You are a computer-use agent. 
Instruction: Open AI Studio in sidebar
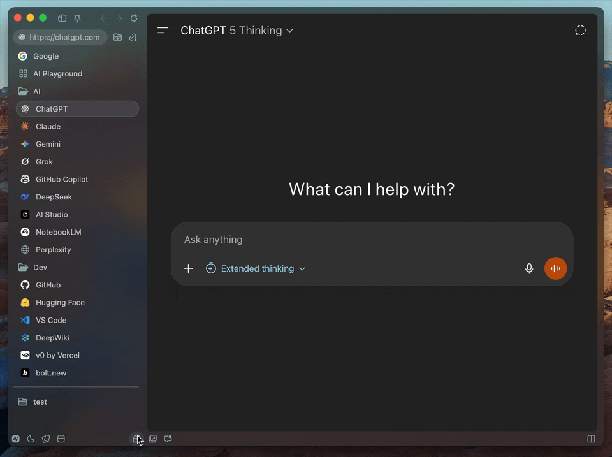point(77,215)
